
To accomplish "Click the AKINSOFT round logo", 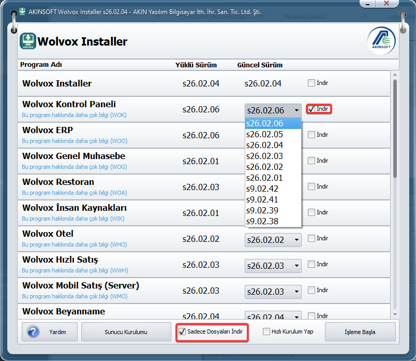I will [381, 41].
